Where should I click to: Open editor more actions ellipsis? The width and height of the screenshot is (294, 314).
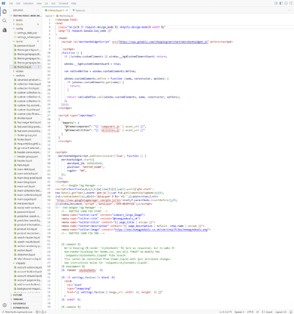point(289,10)
